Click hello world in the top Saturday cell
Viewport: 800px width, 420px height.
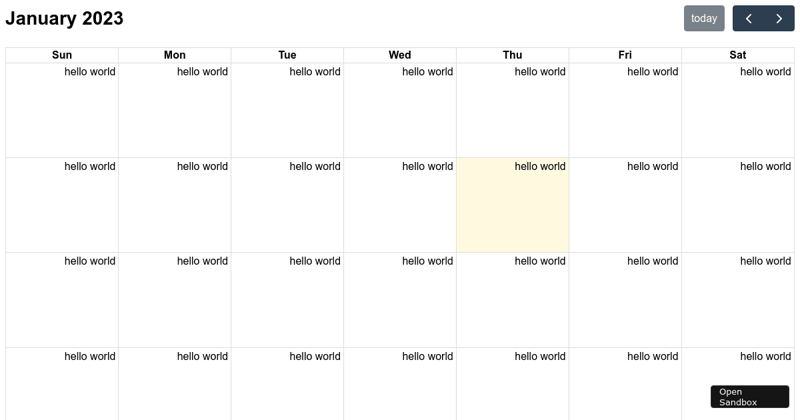point(765,71)
